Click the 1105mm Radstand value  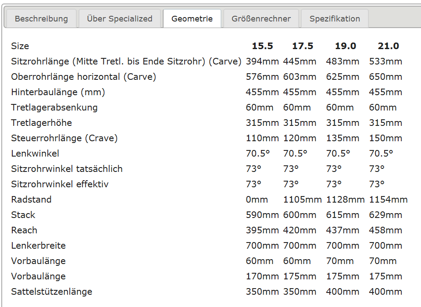tap(302, 200)
